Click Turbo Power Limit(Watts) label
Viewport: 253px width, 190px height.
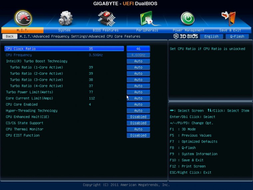click(x=30, y=92)
